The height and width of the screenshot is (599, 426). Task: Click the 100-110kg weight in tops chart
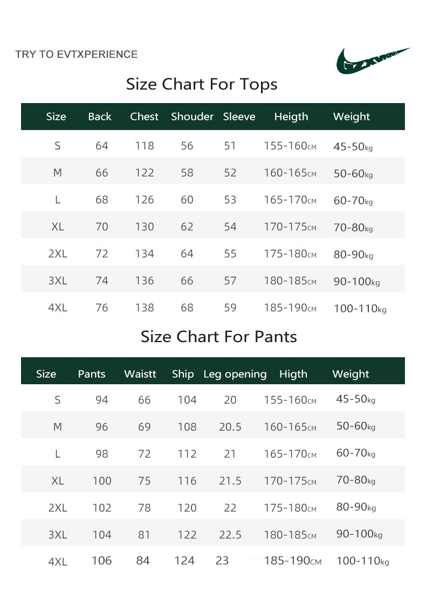(360, 308)
